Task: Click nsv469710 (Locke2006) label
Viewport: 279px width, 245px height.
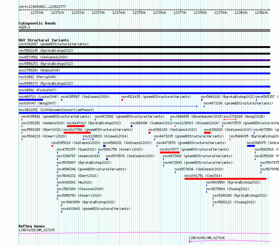Action: 39,97
